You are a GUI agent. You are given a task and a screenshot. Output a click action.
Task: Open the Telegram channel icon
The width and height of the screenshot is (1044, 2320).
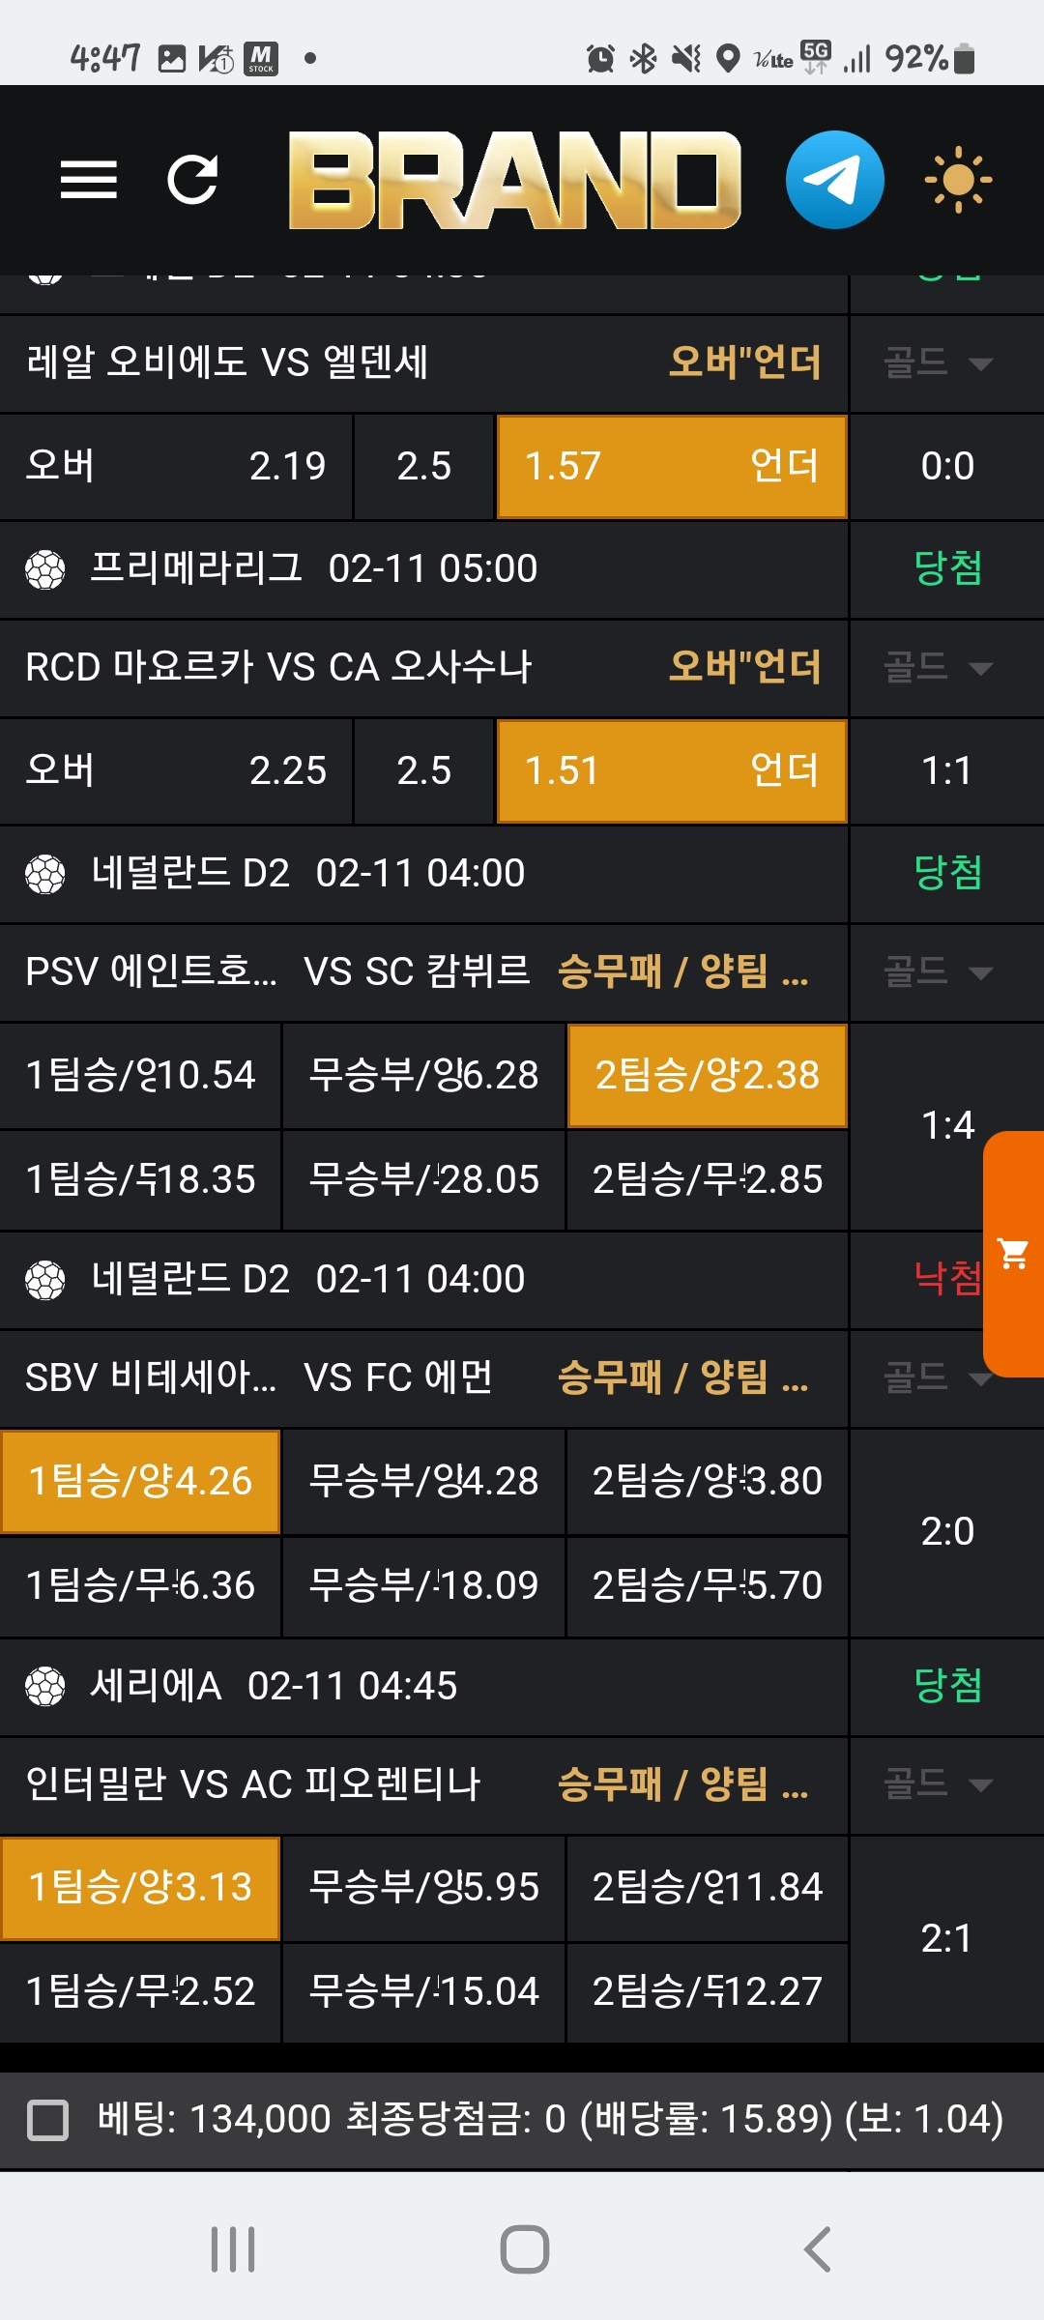click(834, 180)
